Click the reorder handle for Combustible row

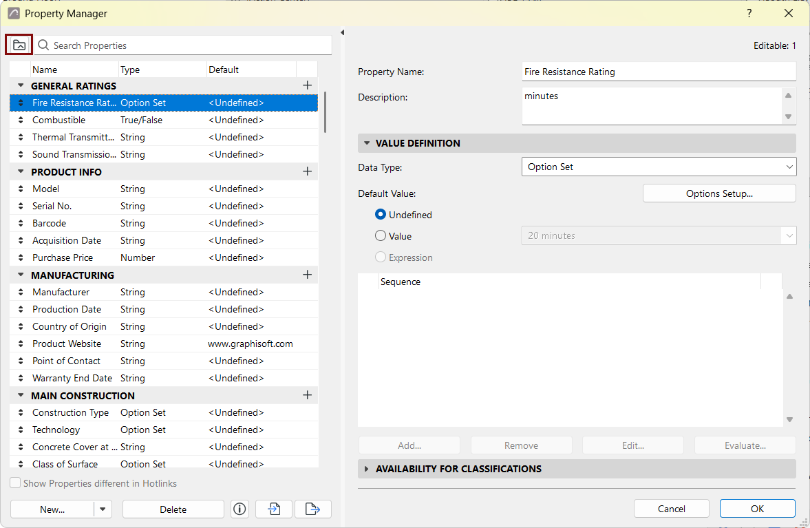pyautogui.click(x=21, y=120)
